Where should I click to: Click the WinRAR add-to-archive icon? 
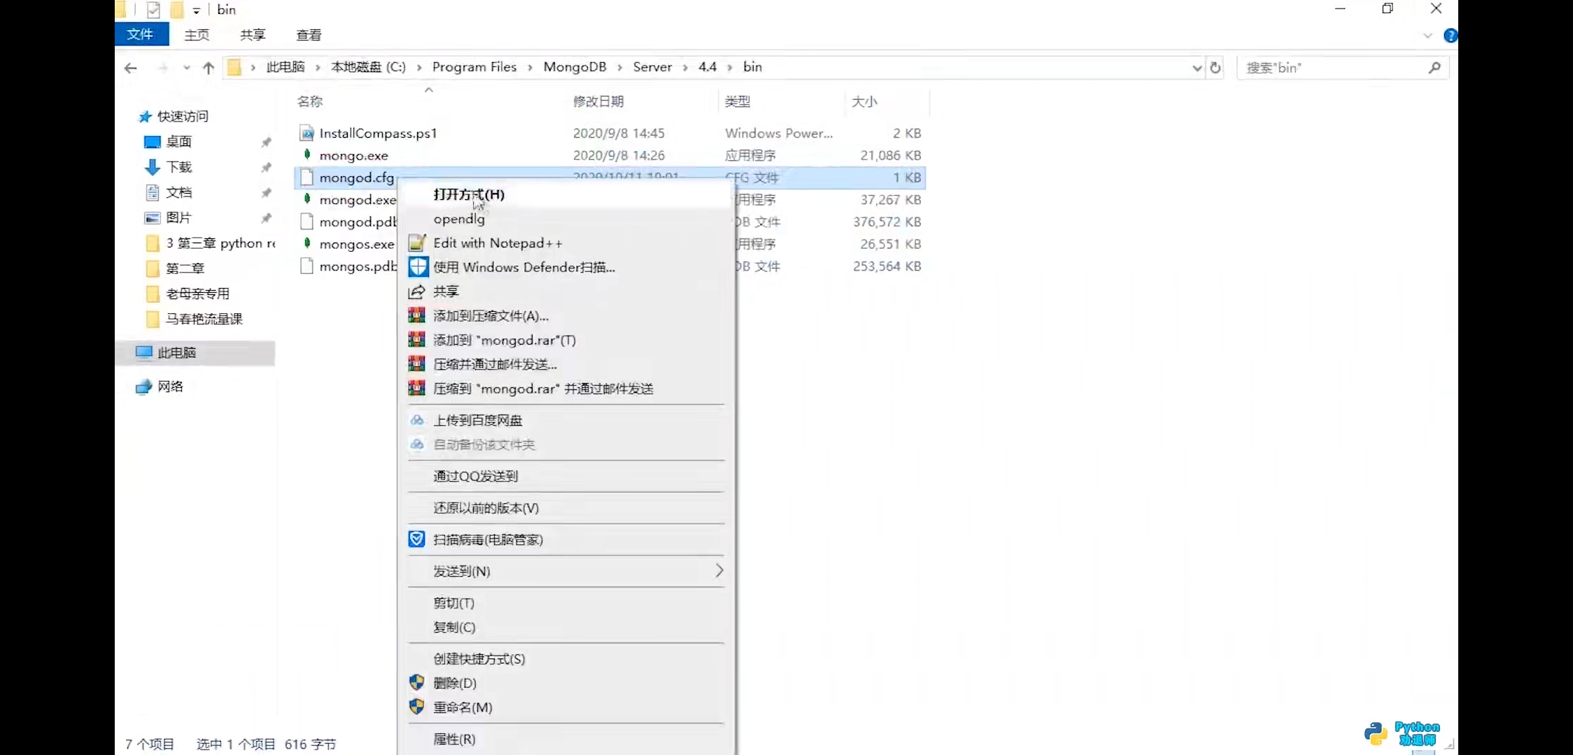[416, 315]
